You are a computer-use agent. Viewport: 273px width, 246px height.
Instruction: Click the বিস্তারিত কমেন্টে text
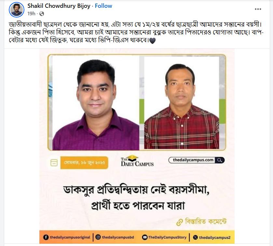206,222
